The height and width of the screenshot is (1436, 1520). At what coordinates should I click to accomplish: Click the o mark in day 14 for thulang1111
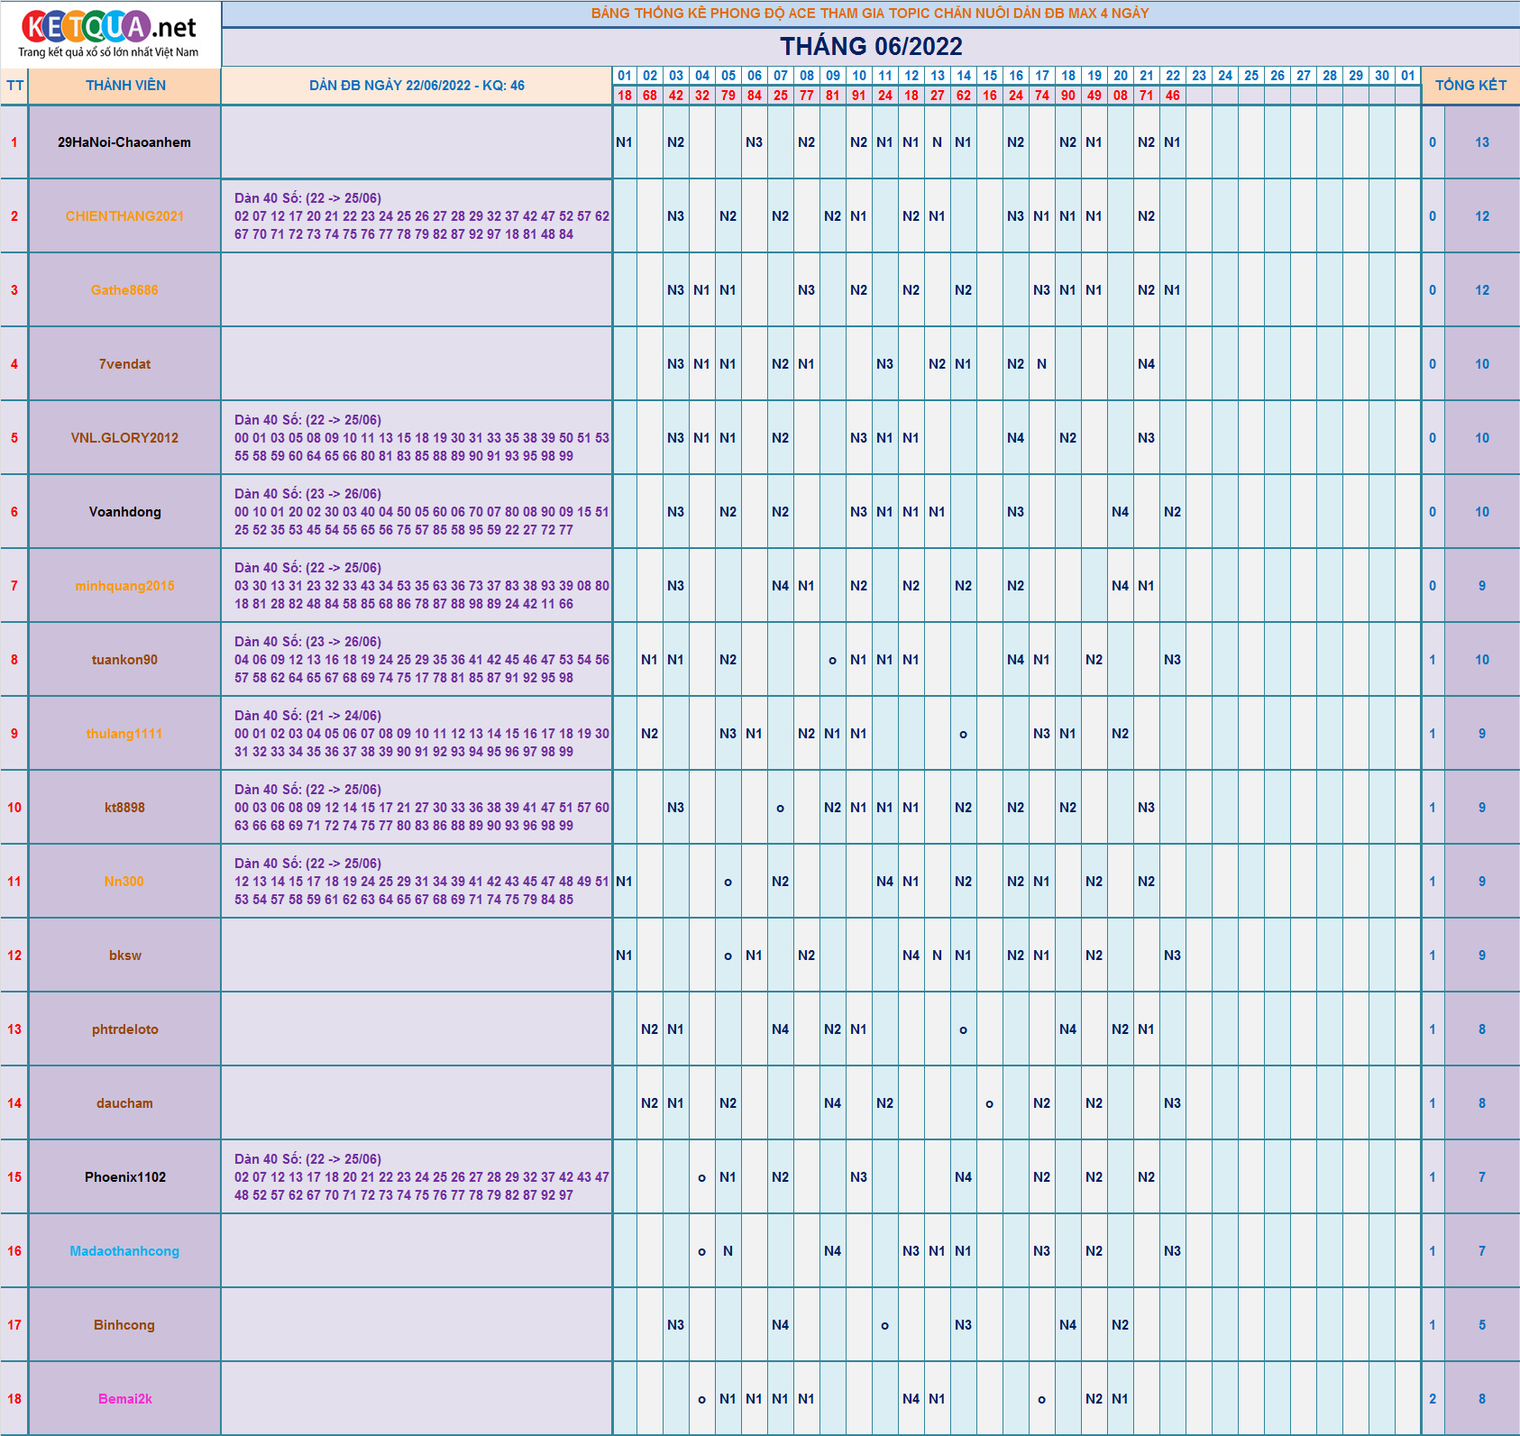963,735
